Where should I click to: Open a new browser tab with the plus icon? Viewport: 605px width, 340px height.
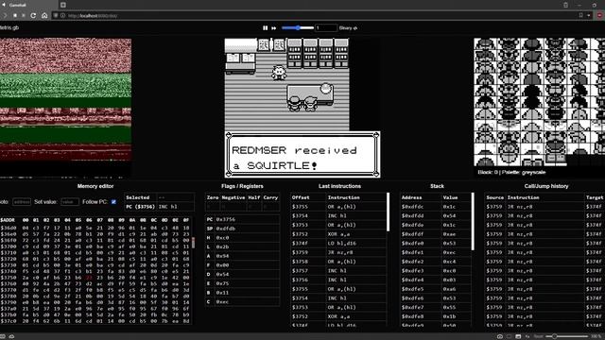(63, 5)
